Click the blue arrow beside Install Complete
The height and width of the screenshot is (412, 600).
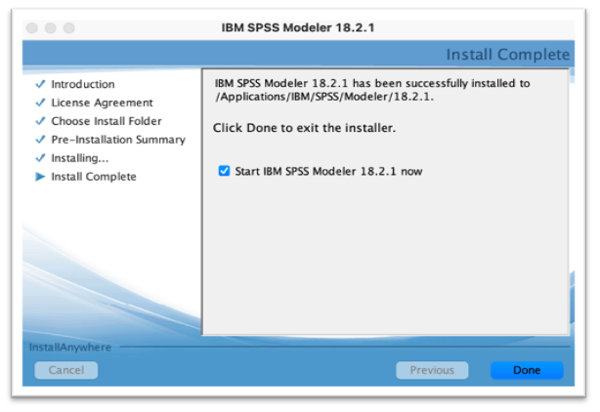(40, 177)
